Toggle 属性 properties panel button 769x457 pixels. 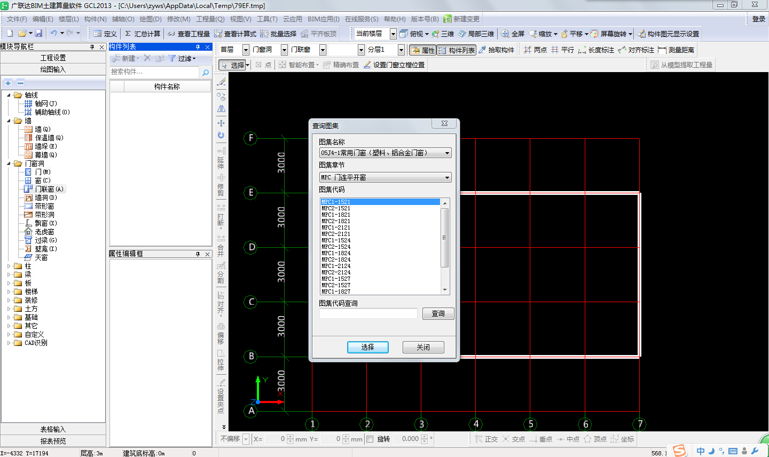pyautogui.click(x=422, y=50)
